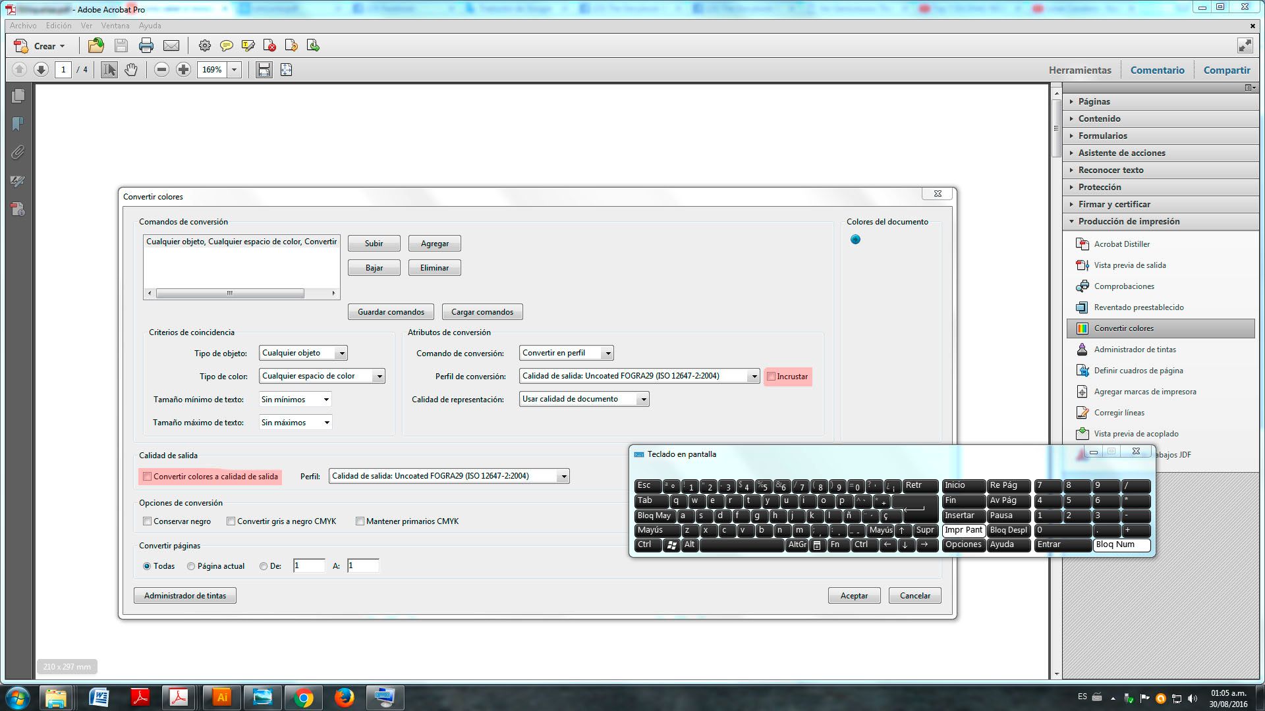Open the Open file folder icon

click(x=96, y=46)
